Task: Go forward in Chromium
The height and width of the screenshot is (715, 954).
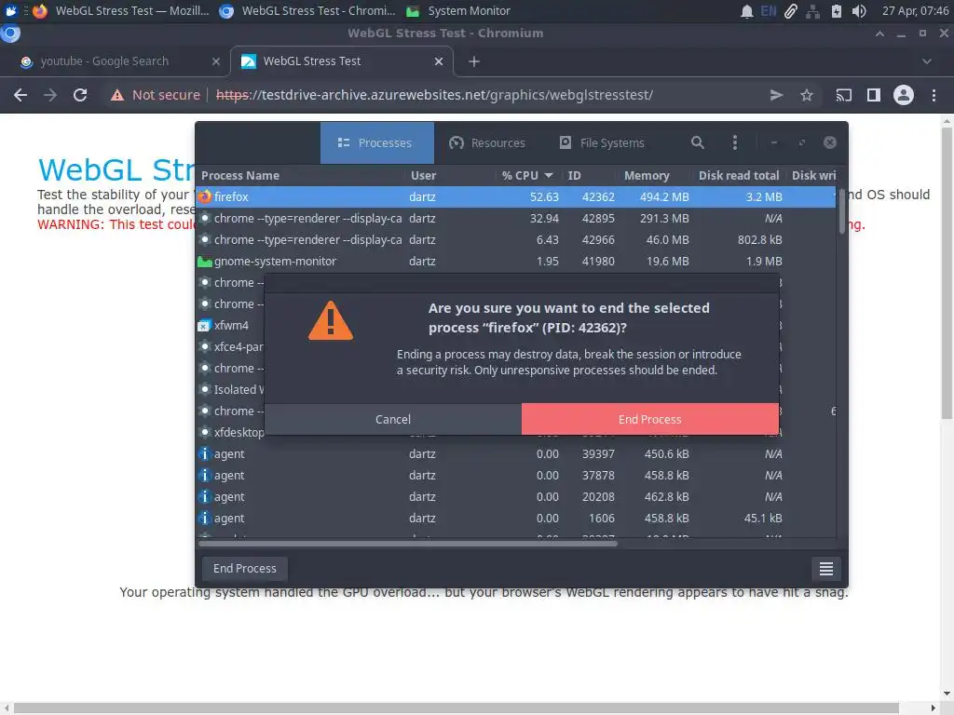Action: (x=50, y=95)
